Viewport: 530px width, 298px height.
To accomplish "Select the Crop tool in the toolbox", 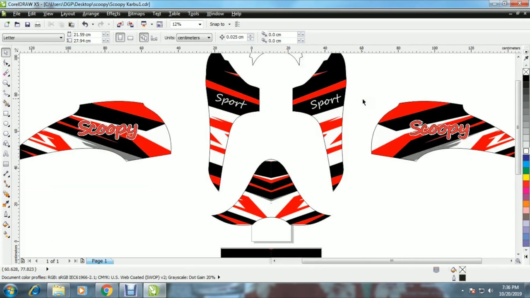I will (6, 73).
